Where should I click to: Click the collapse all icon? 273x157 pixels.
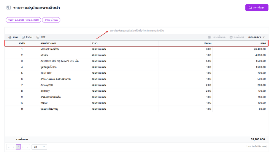(x=231, y=37)
